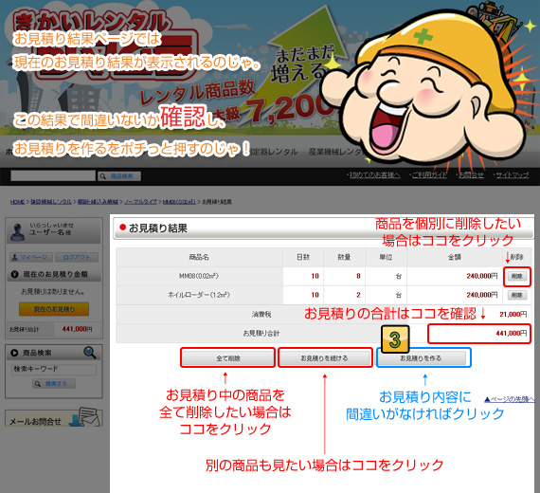This screenshot has height=493, width=540.
Task: Open the サイトマップ link in the top bar
Action: [x=513, y=175]
